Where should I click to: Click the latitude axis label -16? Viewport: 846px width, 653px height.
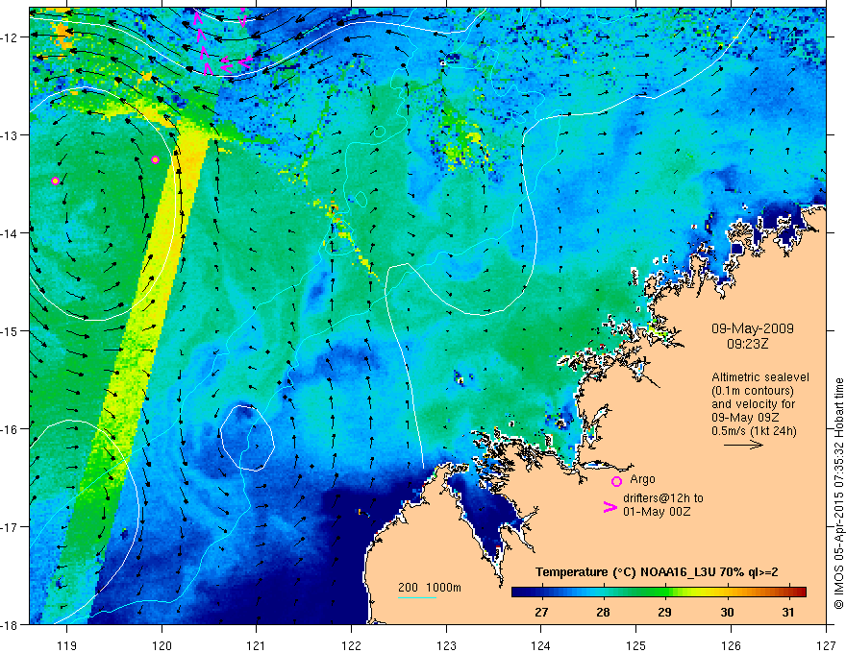click(10, 429)
